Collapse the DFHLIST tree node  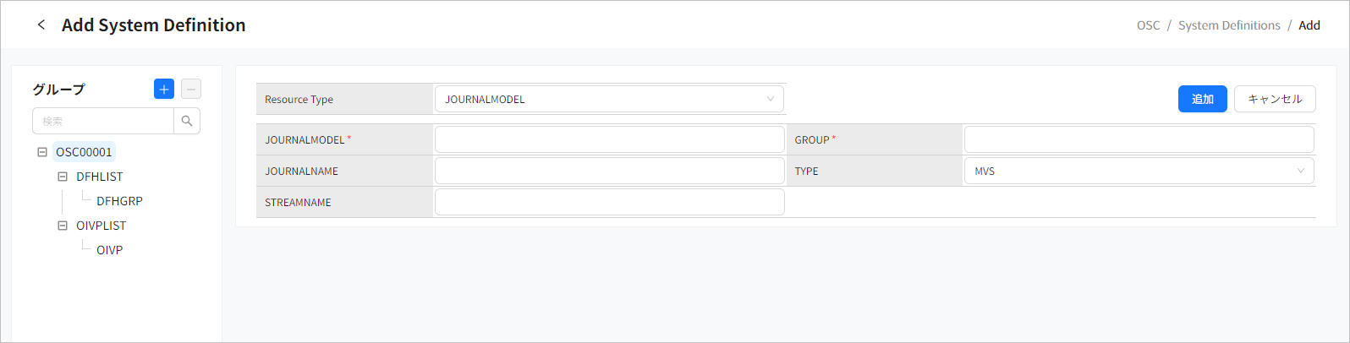click(63, 177)
